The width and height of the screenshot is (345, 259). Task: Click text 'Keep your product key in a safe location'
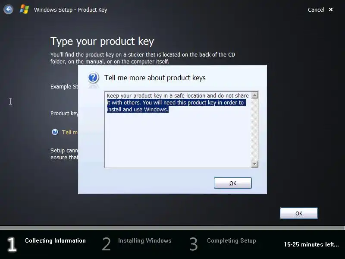[x=156, y=95]
